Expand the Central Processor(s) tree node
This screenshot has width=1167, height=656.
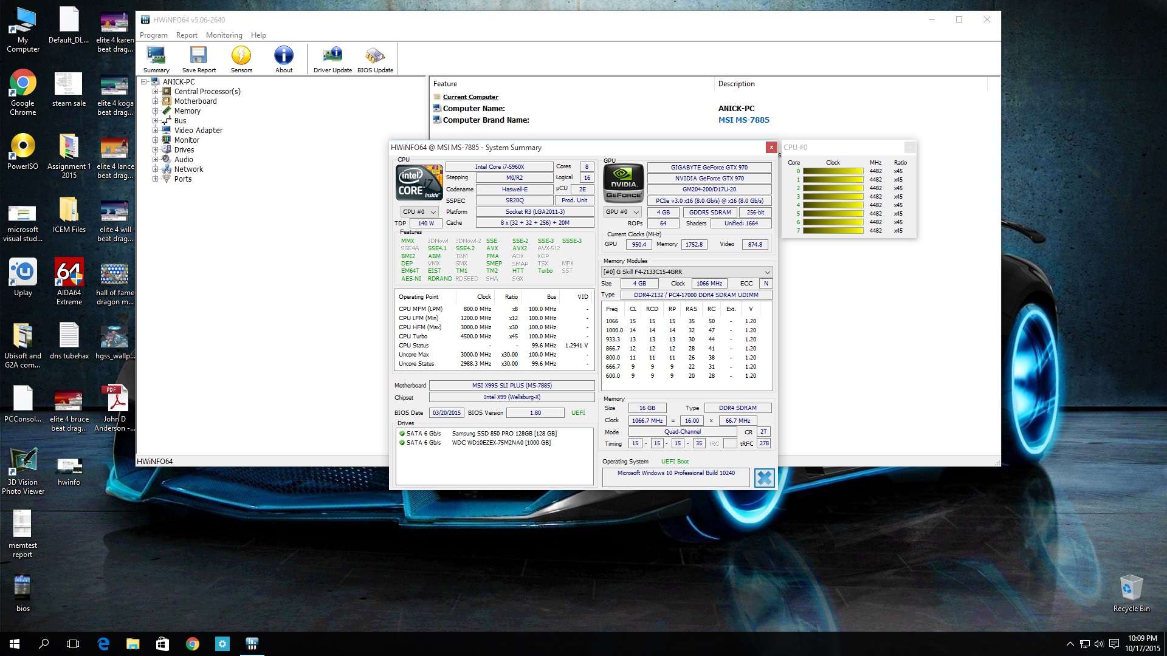point(155,92)
